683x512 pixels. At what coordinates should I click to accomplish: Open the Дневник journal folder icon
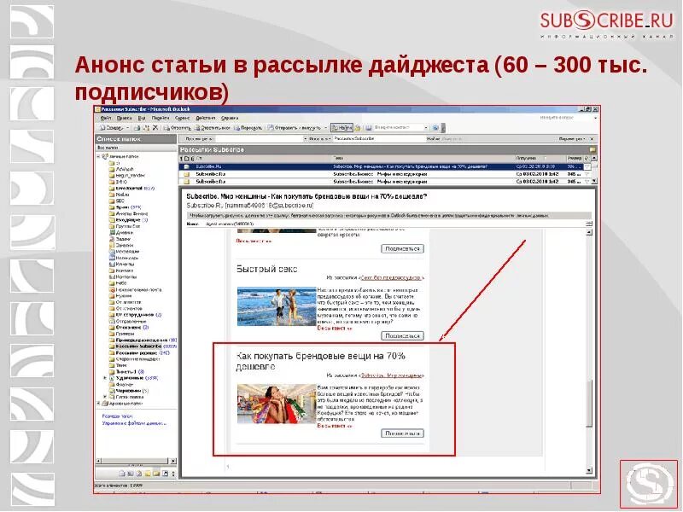pyautogui.click(x=112, y=232)
